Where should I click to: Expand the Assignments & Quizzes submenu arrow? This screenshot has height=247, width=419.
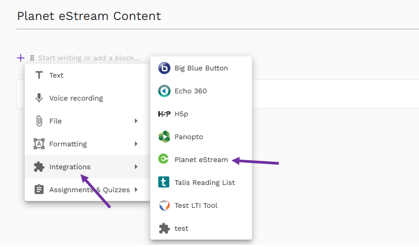point(136,189)
